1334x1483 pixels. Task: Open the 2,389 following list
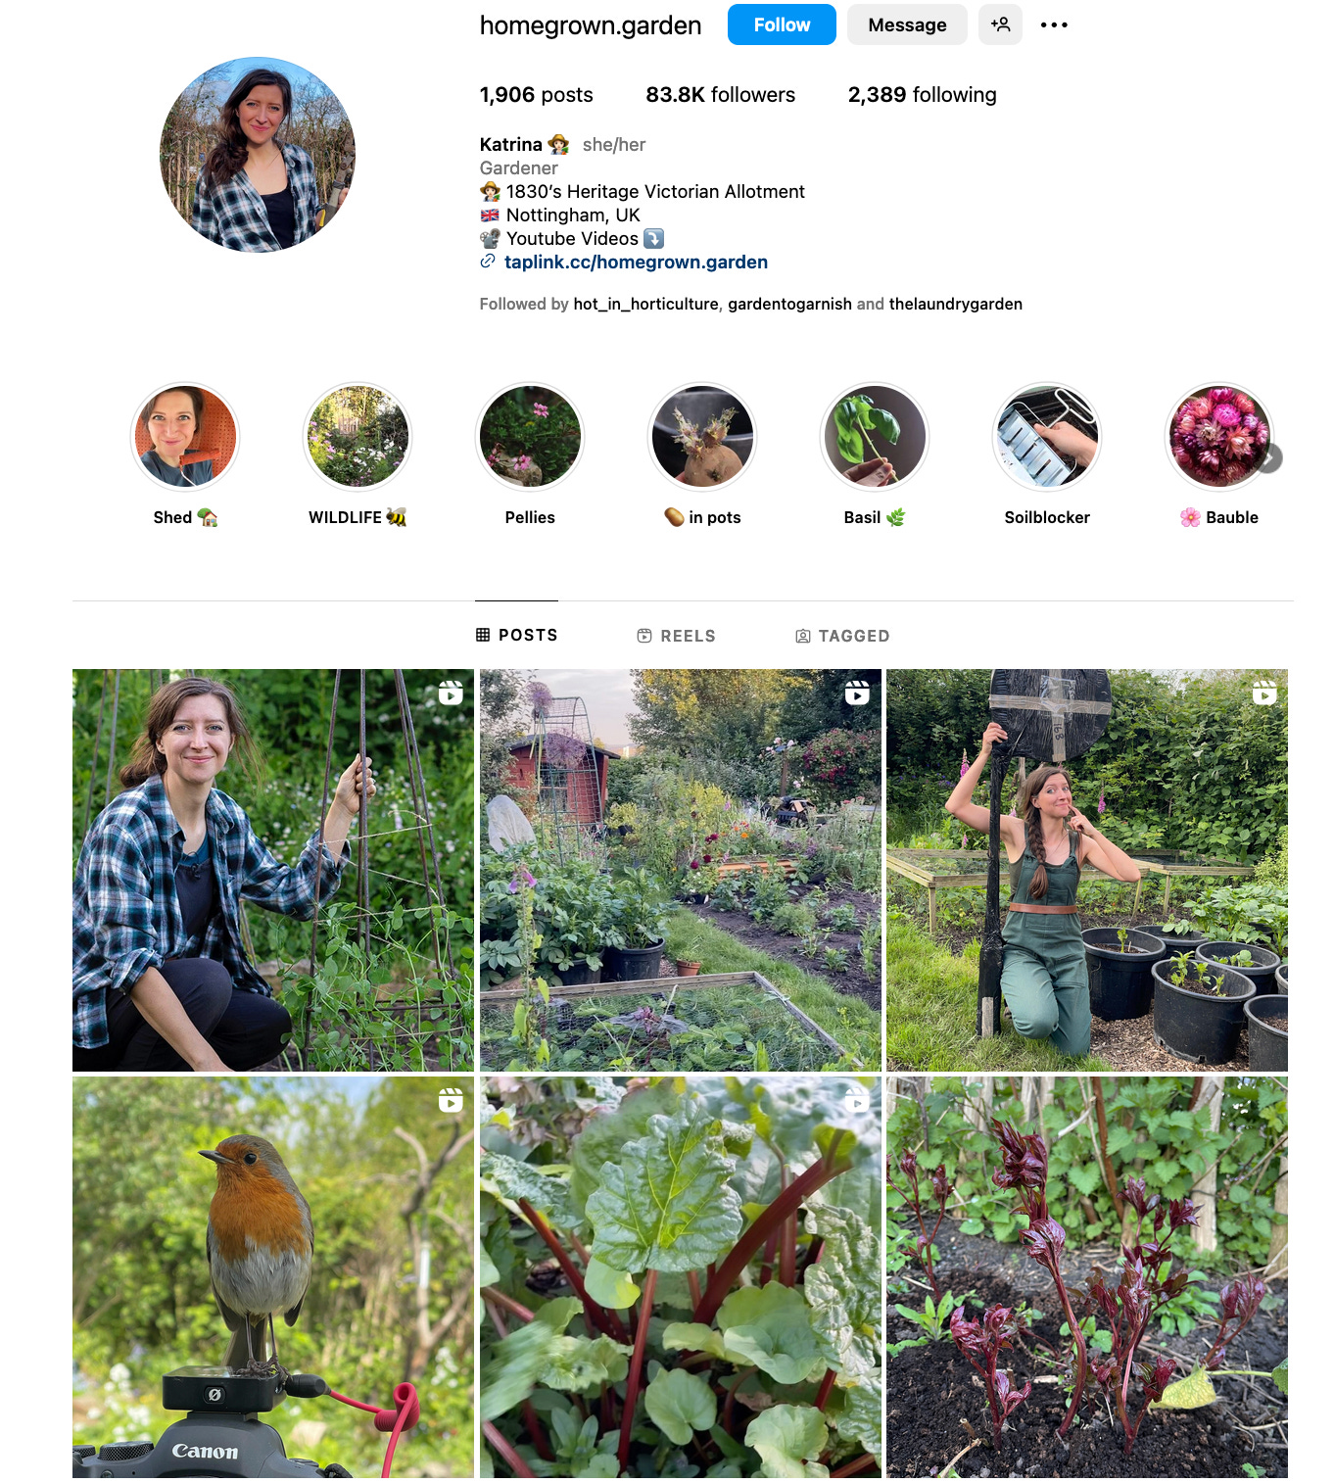922,95
